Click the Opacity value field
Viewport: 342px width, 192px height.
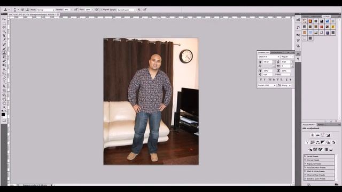[x=67, y=10]
